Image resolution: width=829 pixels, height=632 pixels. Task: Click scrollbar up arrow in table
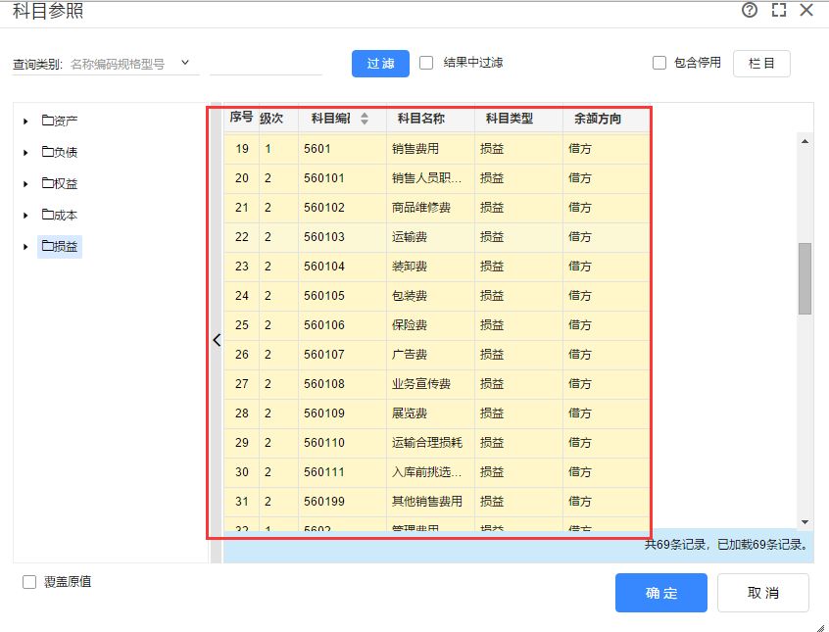pos(805,141)
